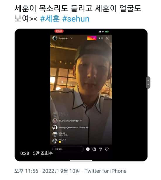Focus the comment input field
161x180 pixels.
point(68,149)
